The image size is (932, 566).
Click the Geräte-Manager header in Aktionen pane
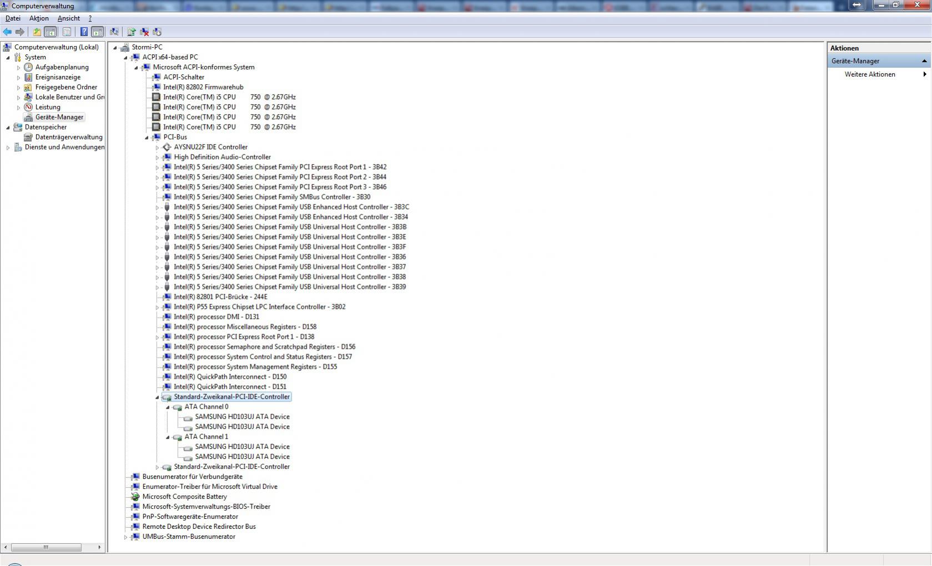pos(879,61)
